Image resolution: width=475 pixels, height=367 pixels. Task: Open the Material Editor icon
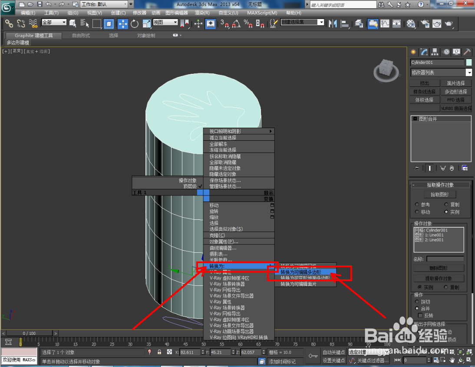(411, 23)
